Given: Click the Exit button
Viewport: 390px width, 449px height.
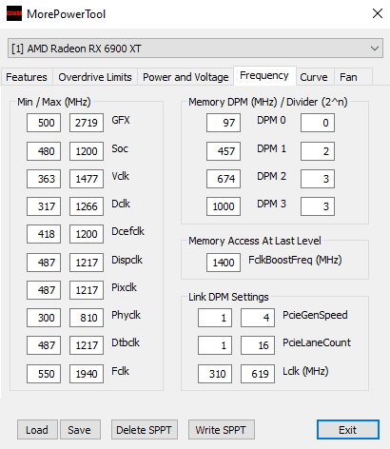Looking at the screenshot, I should click(348, 430).
